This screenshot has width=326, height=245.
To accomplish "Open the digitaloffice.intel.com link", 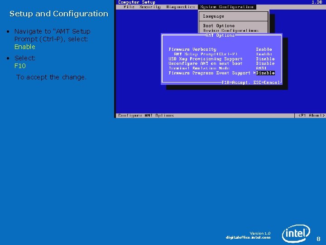I will pyautogui.click(x=248, y=237).
